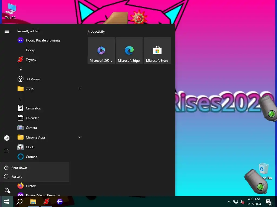Open taskbar Search

(19, 202)
